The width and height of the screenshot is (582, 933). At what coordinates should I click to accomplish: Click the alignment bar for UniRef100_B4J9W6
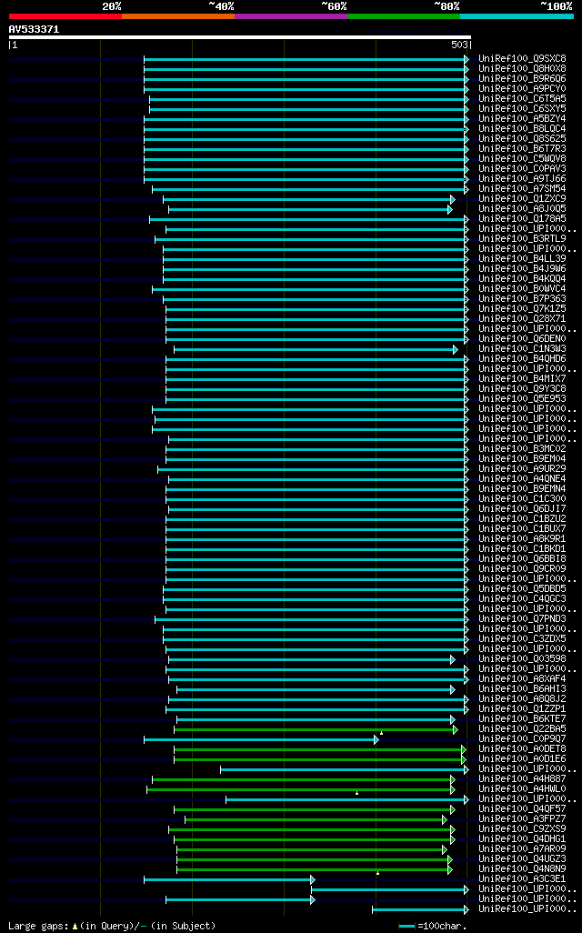click(316, 269)
